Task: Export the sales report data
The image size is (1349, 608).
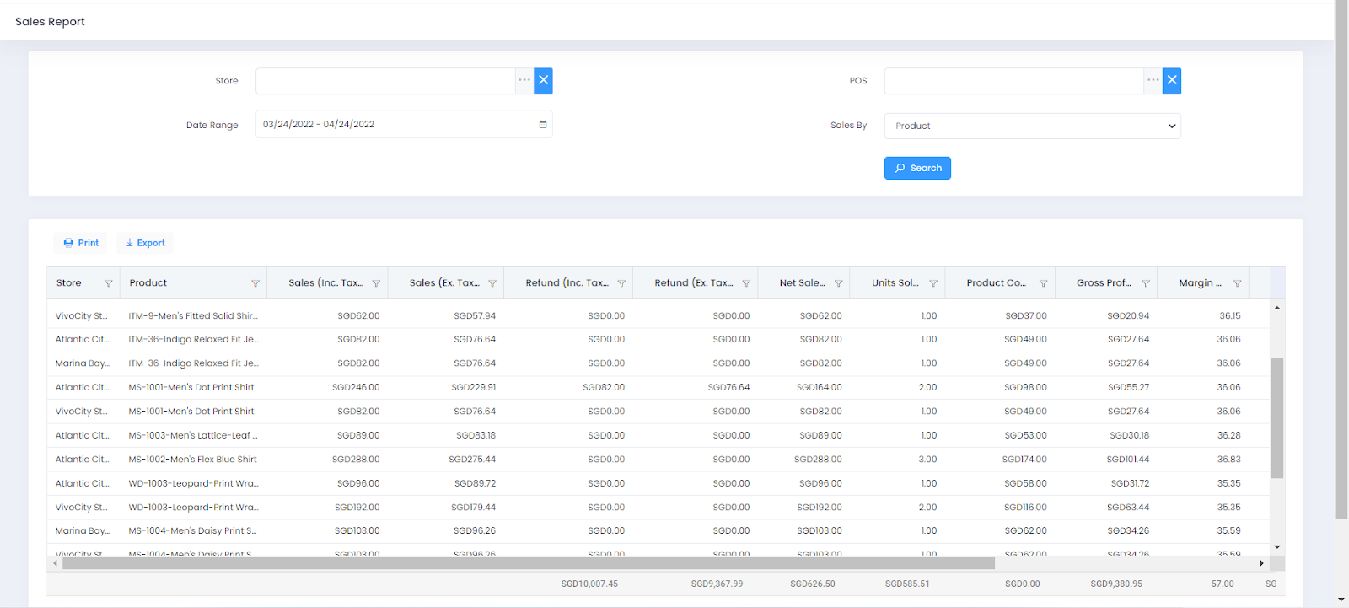Action: coord(145,243)
